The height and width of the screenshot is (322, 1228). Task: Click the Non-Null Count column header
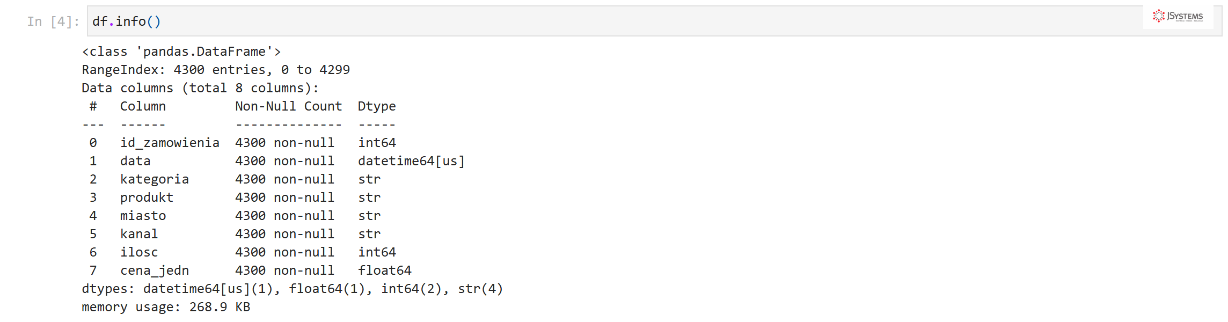click(289, 106)
